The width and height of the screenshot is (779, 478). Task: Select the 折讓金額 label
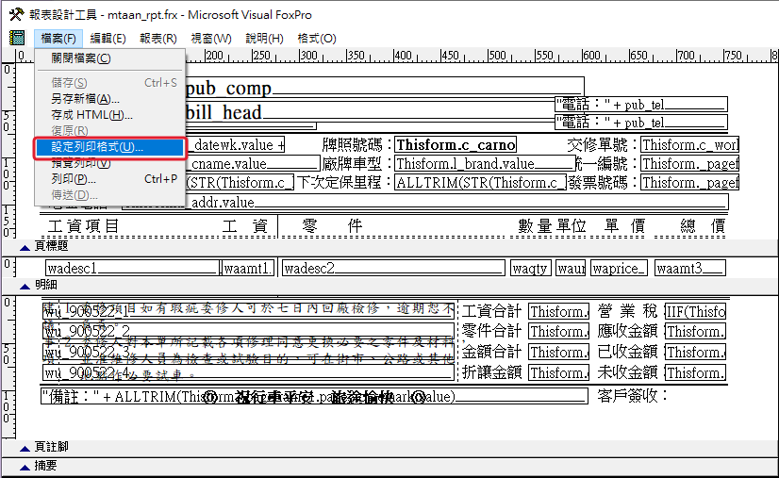pyautogui.click(x=492, y=372)
